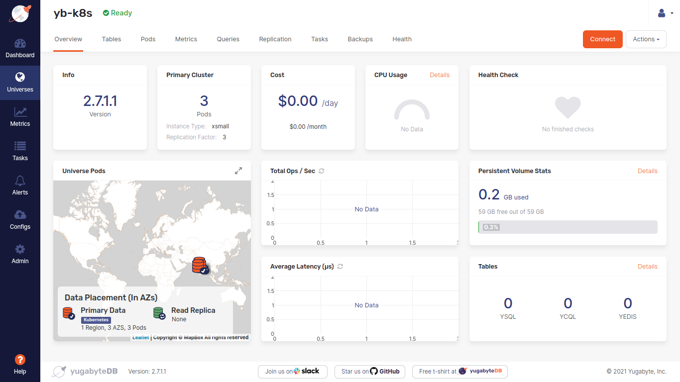Click the Persistent Volume usage bar
The image size is (680, 382).
tap(567, 227)
